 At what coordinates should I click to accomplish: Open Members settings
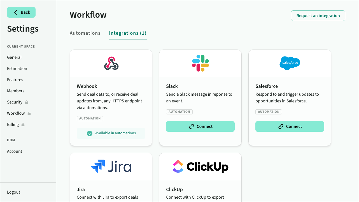tap(16, 91)
